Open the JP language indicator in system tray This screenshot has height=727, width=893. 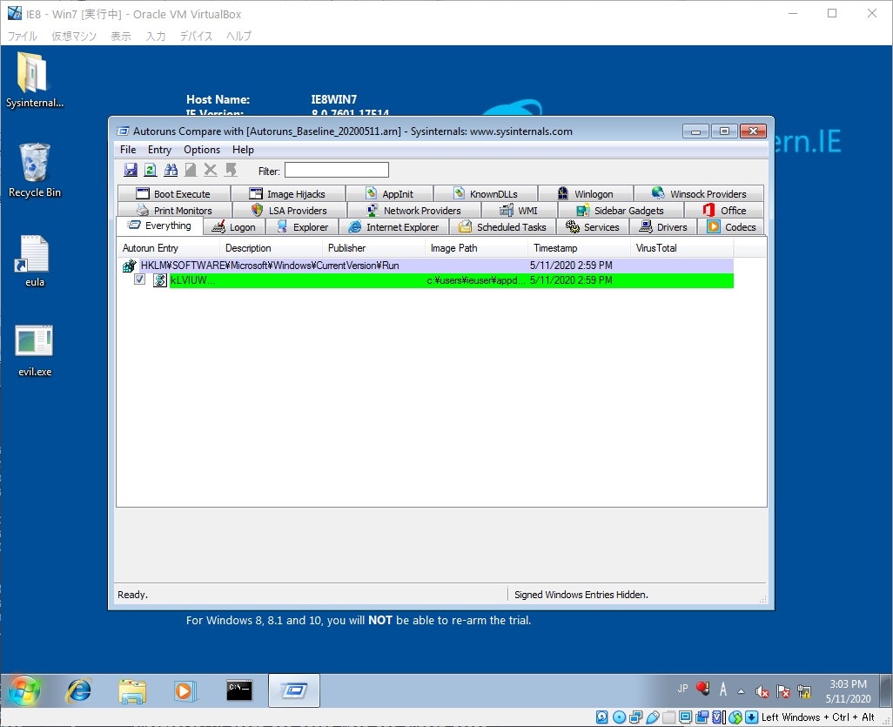(x=682, y=689)
